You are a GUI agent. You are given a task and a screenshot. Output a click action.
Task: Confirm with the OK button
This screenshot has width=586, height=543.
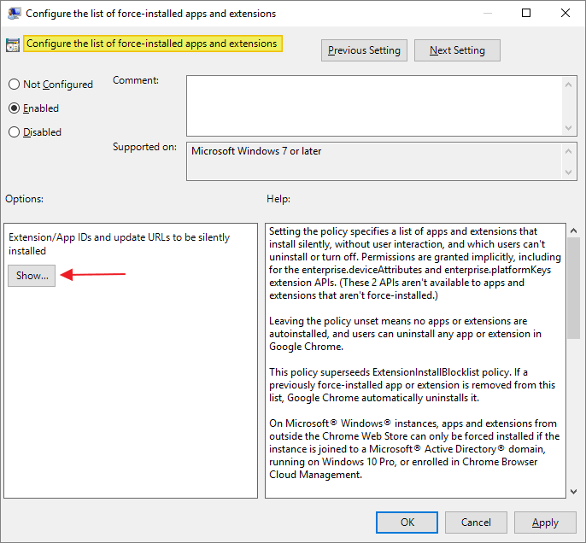point(407,523)
